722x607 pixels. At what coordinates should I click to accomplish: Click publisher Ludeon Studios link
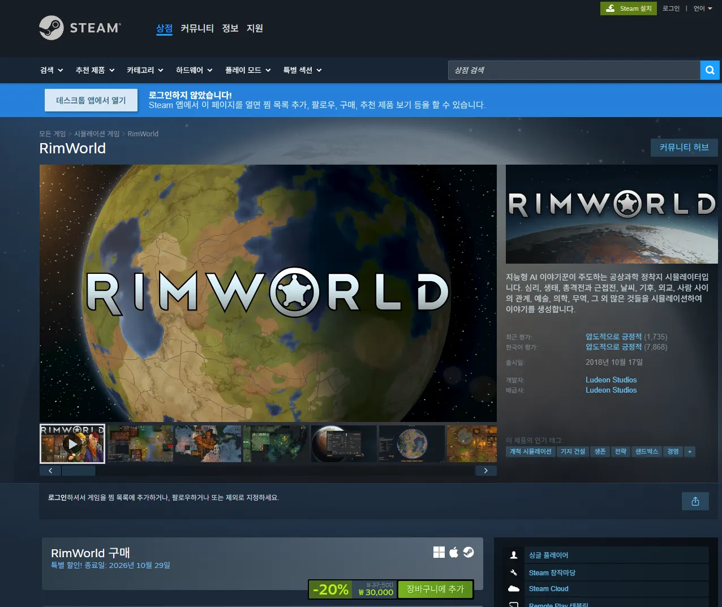[611, 390]
